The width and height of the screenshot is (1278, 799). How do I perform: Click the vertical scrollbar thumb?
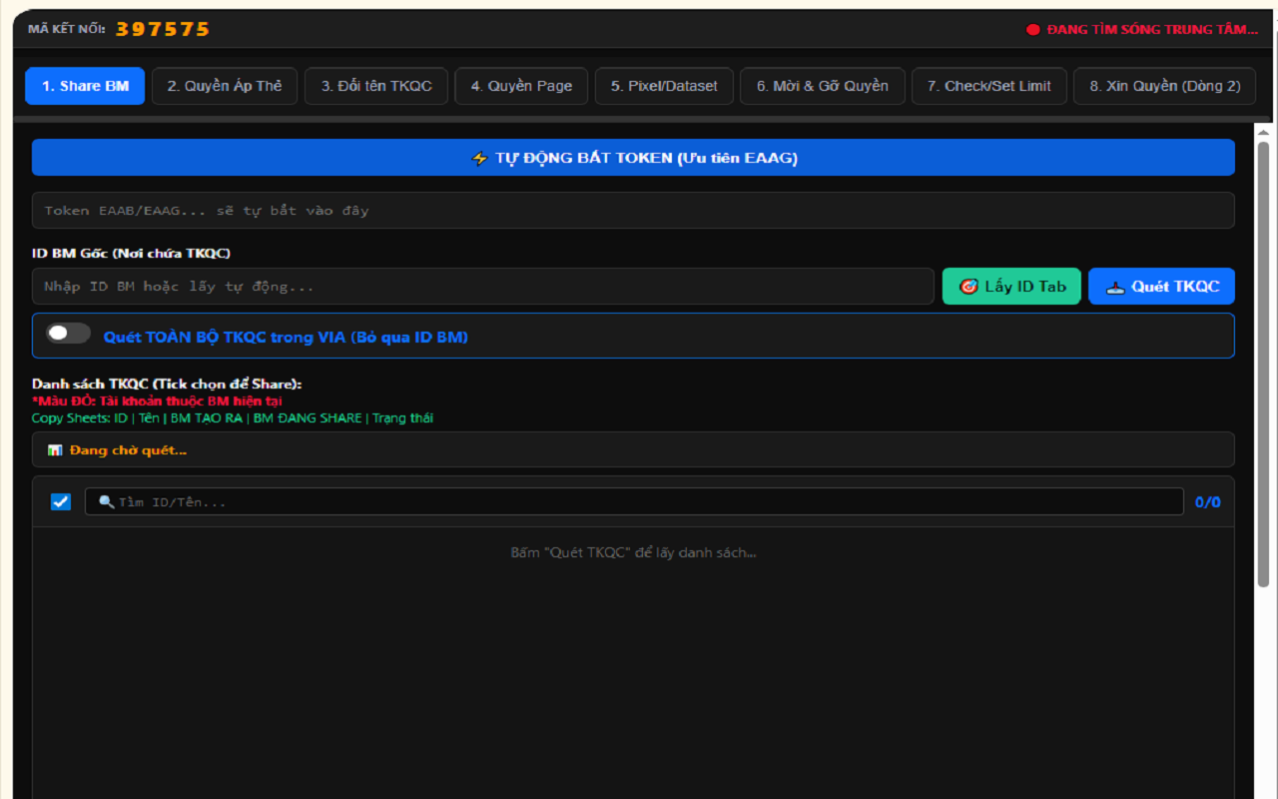point(1263,365)
